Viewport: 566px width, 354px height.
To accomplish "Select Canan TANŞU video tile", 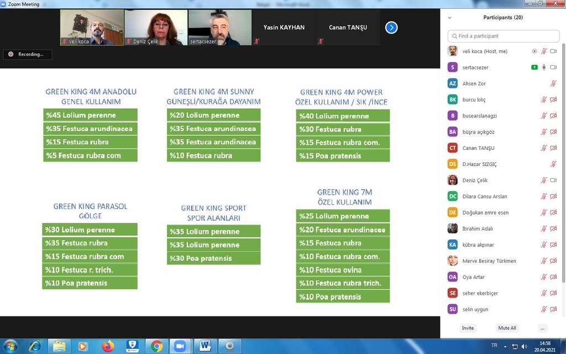I will coord(348,28).
